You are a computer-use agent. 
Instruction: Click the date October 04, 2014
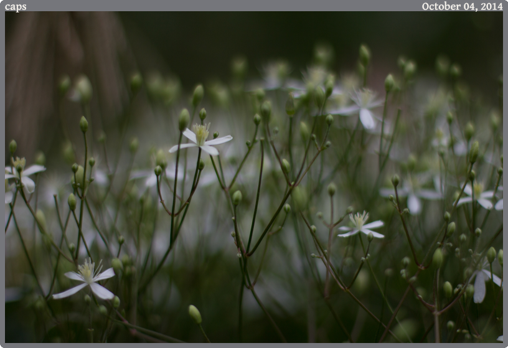462,6
